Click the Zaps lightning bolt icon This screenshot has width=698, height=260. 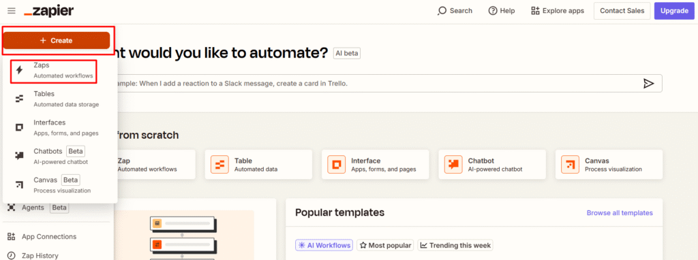point(19,70)
